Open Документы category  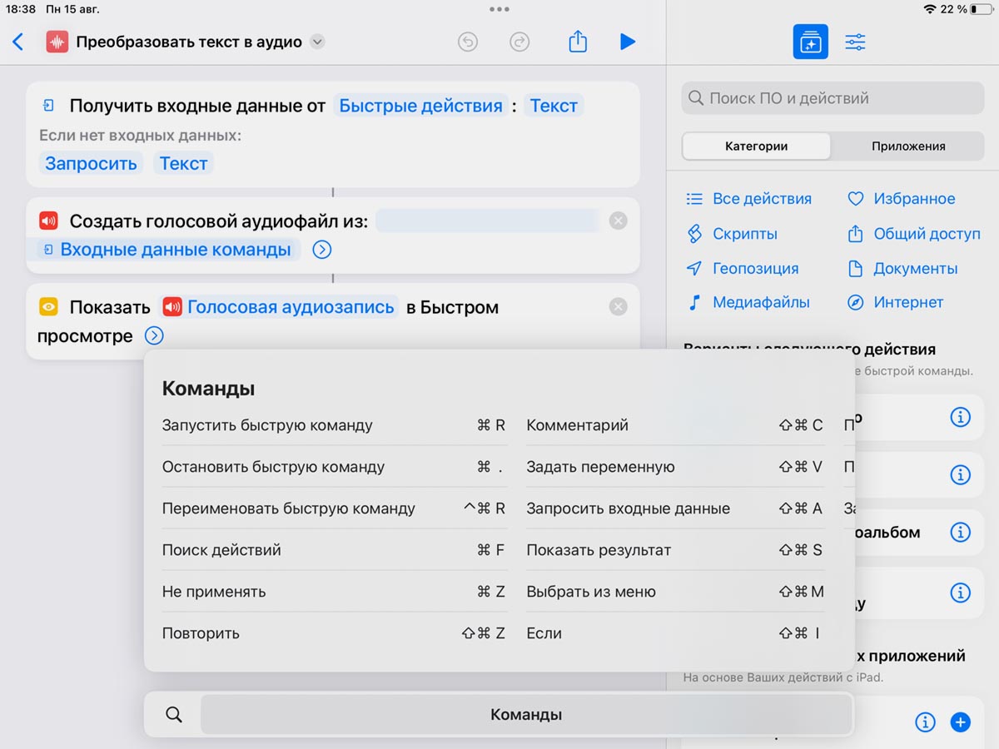coord(902,269)
